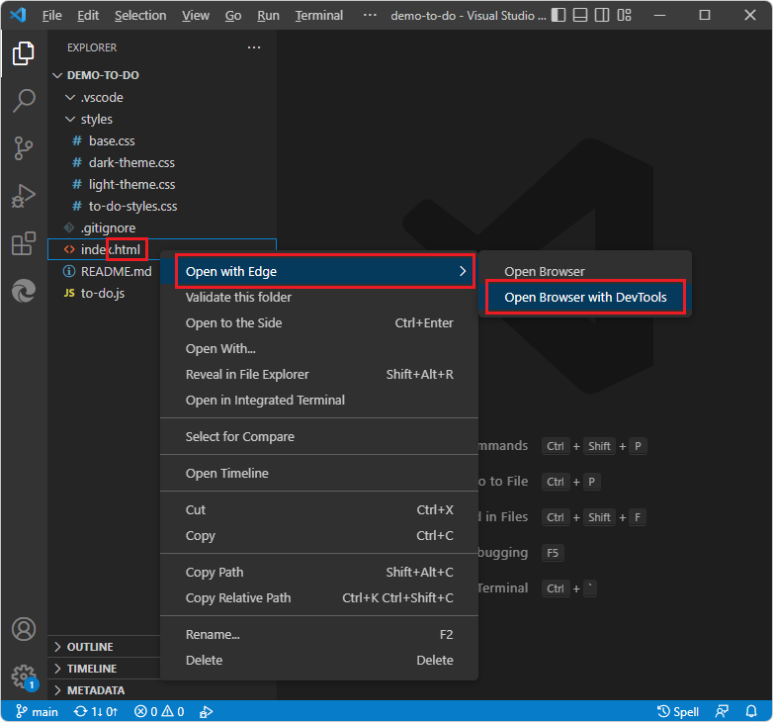This screenshot has width=773, height=722.
Task: Select .gitignore file
Action: click(162, 227)
